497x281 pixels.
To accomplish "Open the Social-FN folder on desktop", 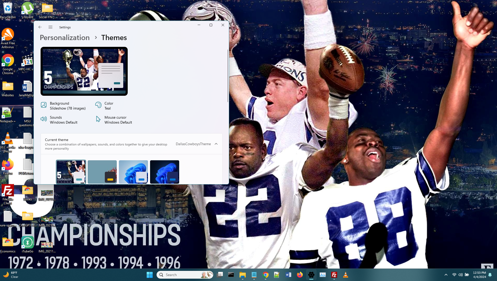I will [x=47, y=10].
